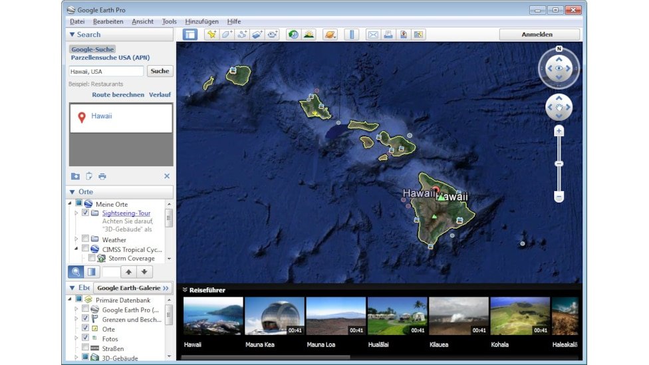Check the Google Earth Pro layer checkbox
649x365 pixels.
[85, 308]
